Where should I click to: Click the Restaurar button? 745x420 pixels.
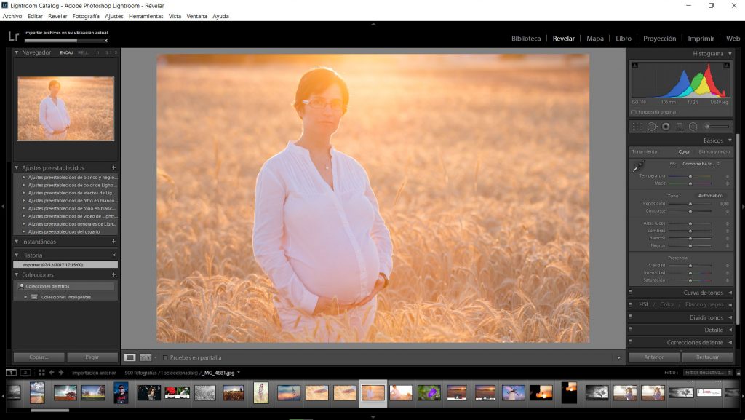706,357
